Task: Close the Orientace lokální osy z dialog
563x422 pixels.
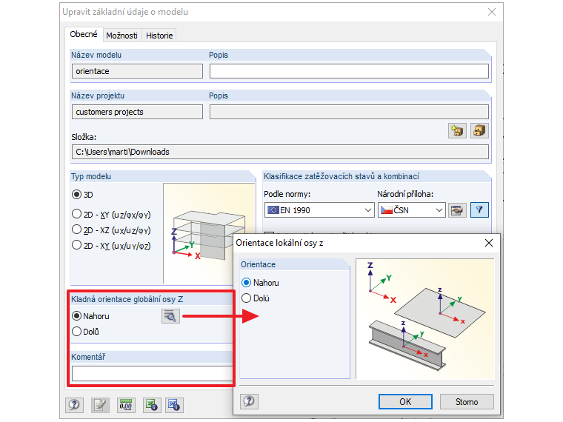Action: 489,243
